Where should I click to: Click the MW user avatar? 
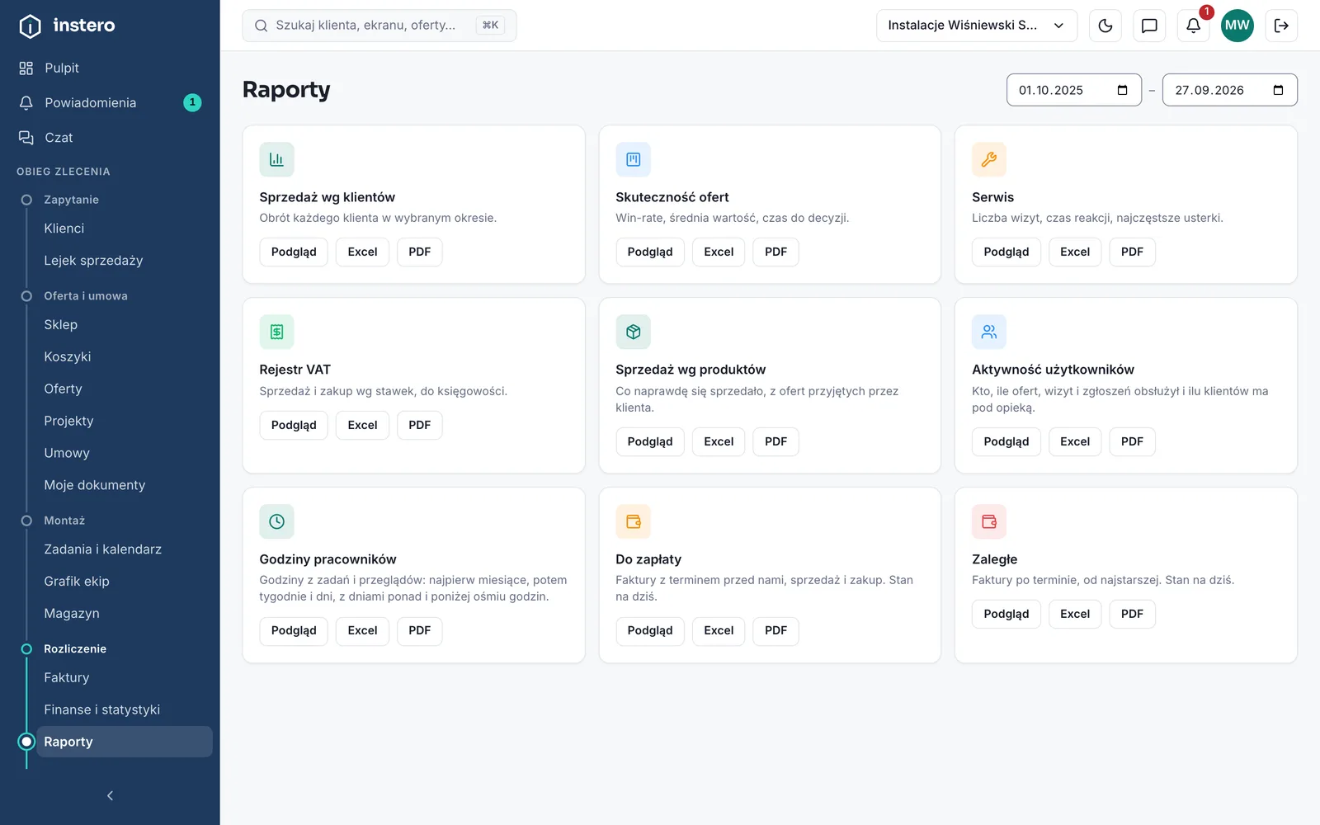pyautogui.click(x=1237, y=26)
